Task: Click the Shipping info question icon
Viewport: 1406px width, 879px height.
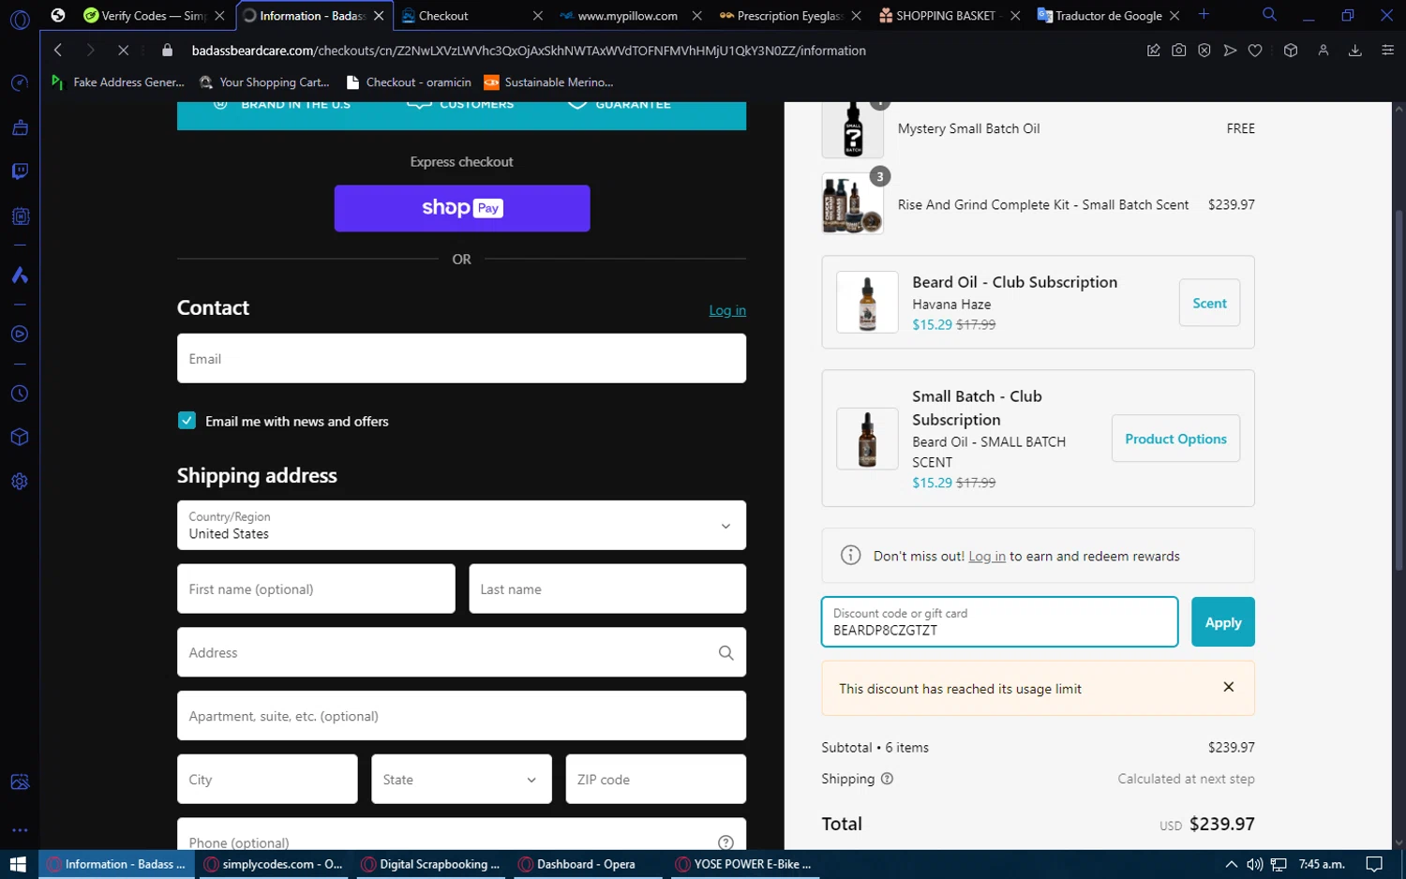Action: pos(887,779)
